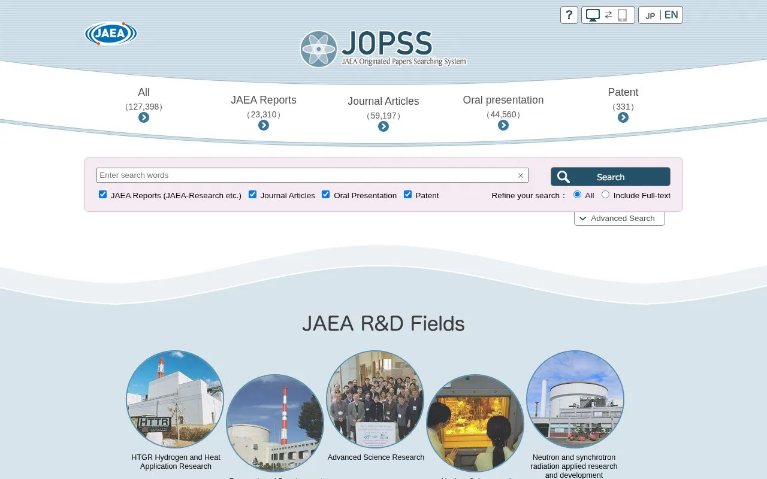Click arrow icon under All

pyautogui.click(x=144, y=117)
